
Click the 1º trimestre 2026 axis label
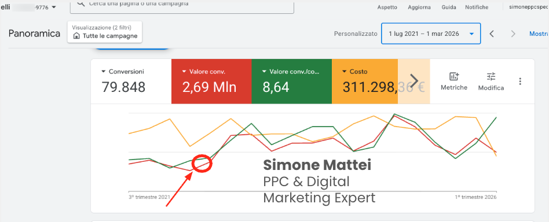pyautogui.click(x=476, y=197)
